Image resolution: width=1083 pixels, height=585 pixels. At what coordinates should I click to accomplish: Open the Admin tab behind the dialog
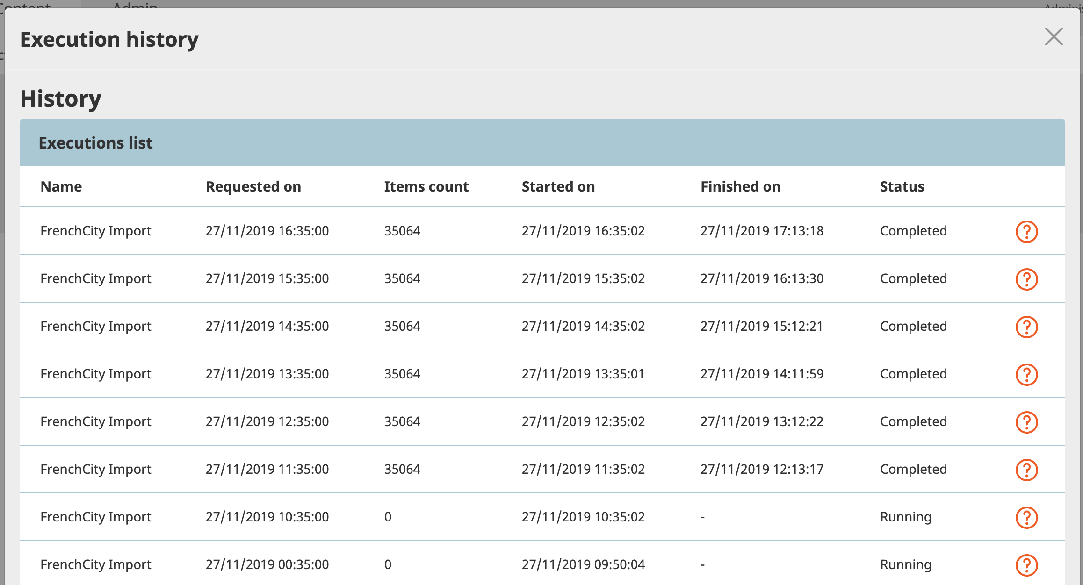135,5
